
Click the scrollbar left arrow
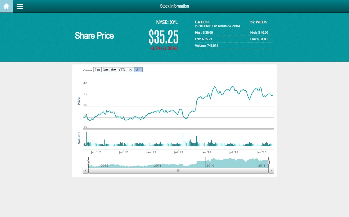click(86, 171)
